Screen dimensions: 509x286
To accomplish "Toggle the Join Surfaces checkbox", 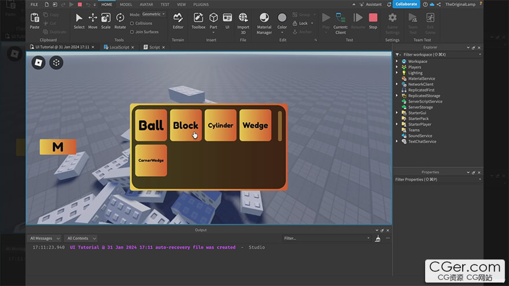I will coord(132,32).
